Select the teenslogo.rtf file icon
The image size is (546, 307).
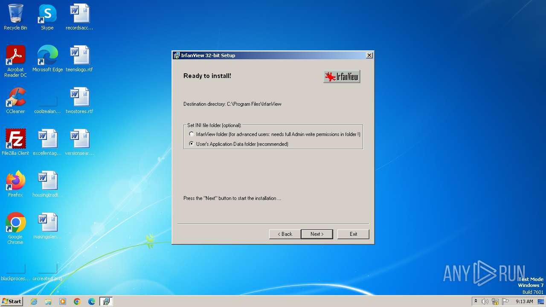[x=79, y=59]
